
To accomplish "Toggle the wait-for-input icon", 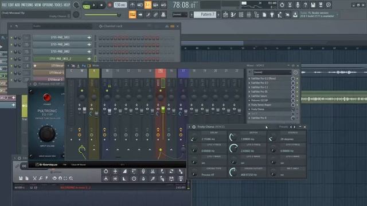I will [x=140, y=5].
